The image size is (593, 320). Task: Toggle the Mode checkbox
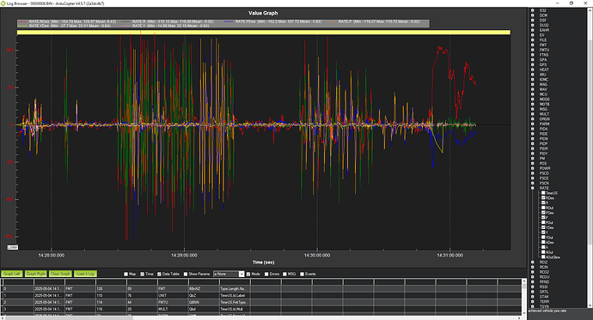[x=248, y=274]
